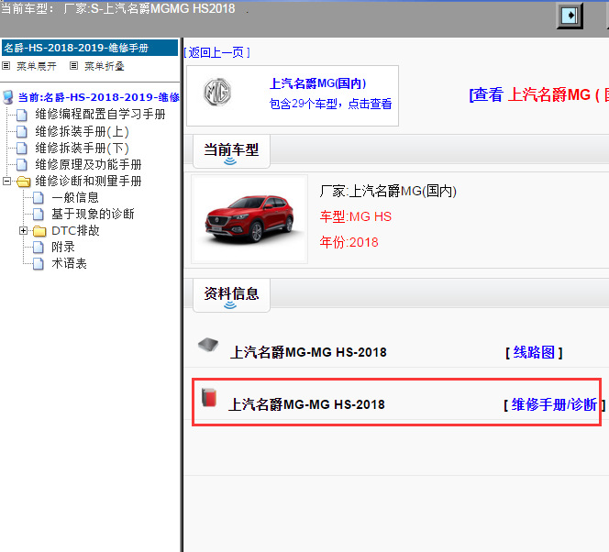Click the 菜单展开 expand-all icon
The width and height of the screenshot is (609, 552).
(x=6, y=66)
